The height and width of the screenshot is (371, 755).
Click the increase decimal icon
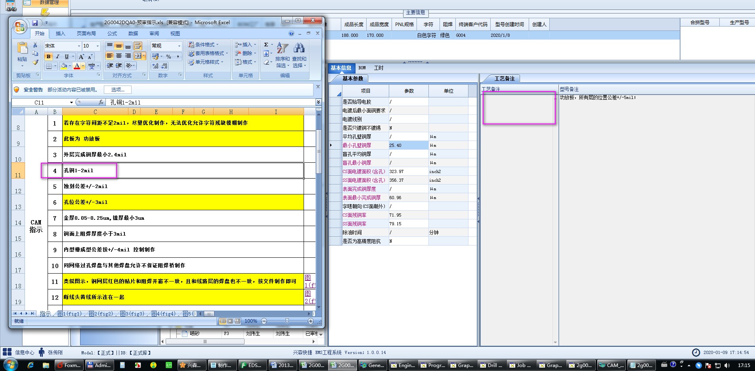pos(155,66)
